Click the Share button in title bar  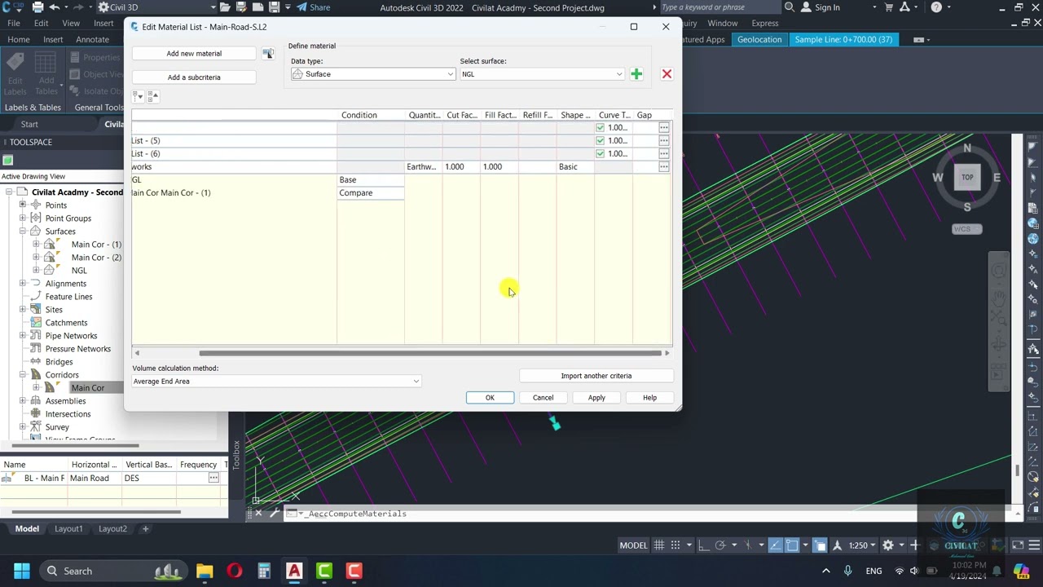click(313, 7)
